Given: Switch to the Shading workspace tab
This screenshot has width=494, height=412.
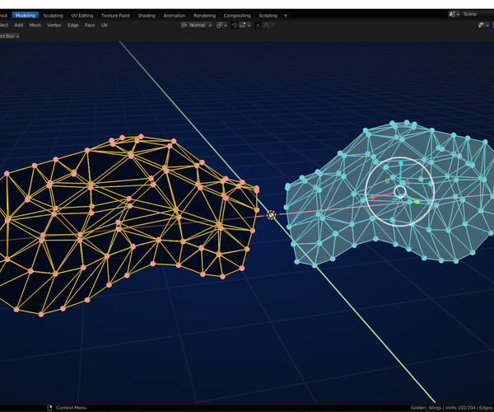Looking at the screenshot, I should pos(147,15).
